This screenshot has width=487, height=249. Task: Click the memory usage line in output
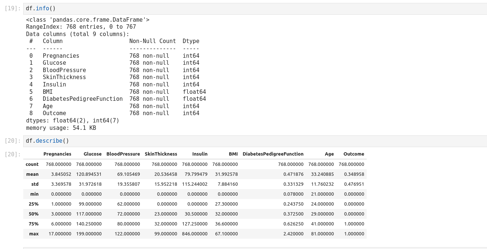pyautogui.click(x=61, y=128)
